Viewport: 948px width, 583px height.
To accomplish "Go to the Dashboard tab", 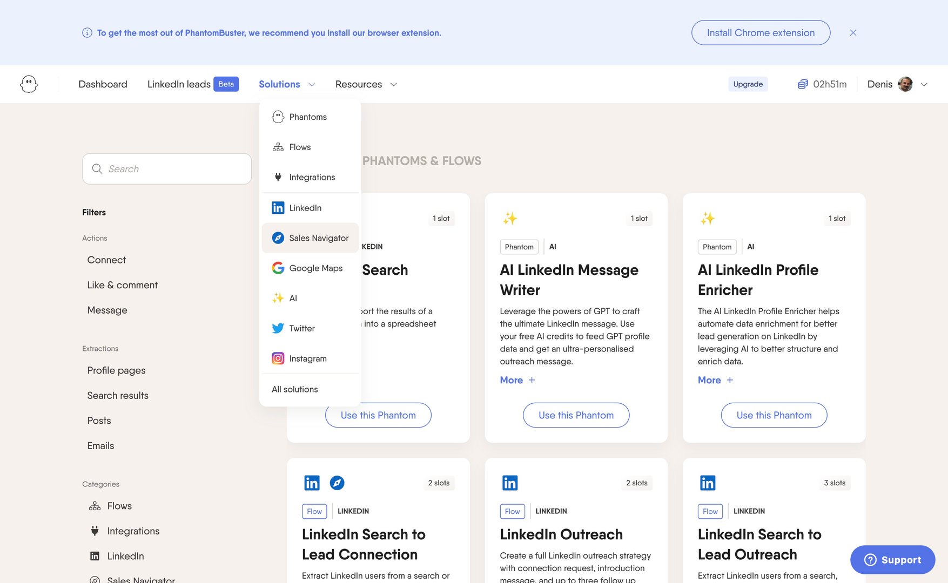I will pos(103,84).
